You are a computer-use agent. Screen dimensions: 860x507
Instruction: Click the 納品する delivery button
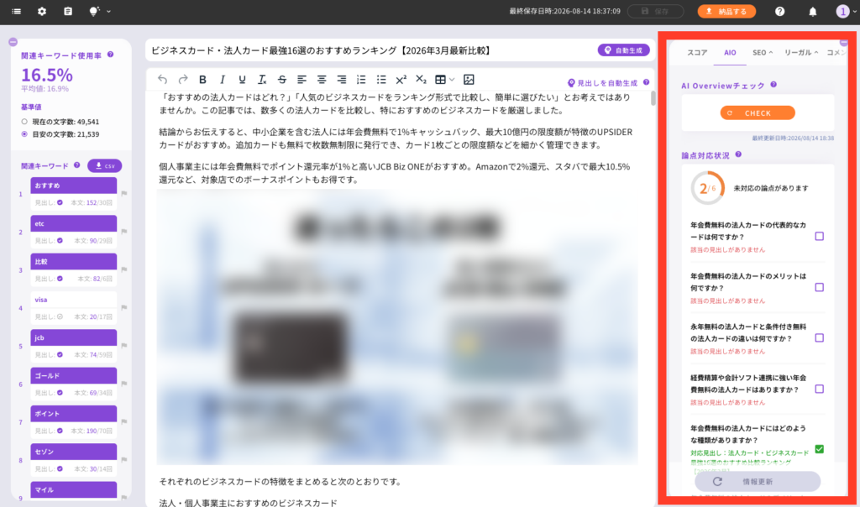(x=726, y=11)
